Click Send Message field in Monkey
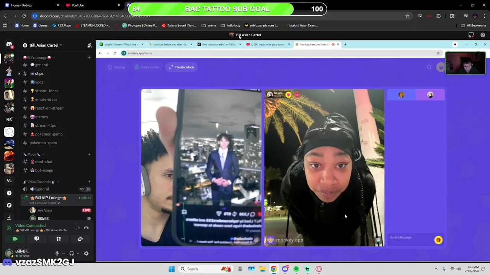490x275 pixels. (411, 238)
